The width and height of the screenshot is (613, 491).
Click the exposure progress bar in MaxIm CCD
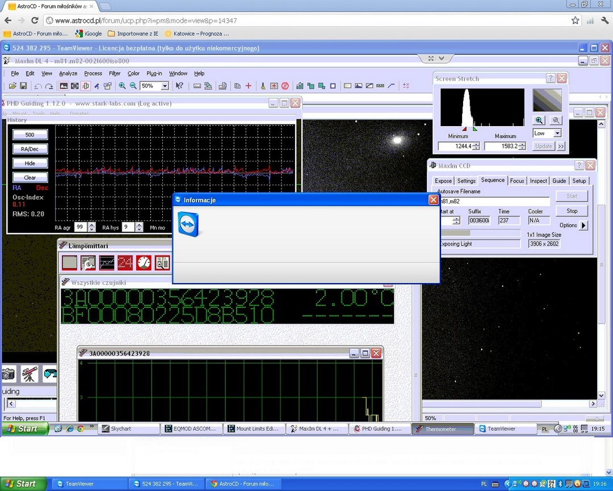[480, 232]
